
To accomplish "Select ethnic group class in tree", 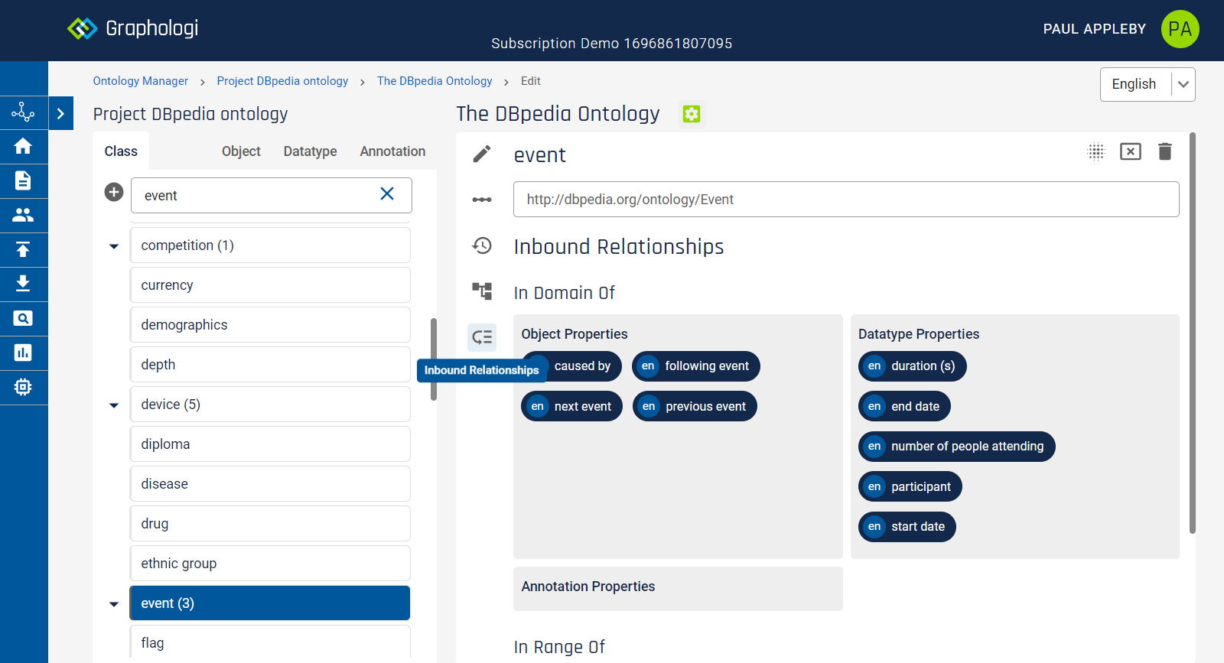I will tap(270, 564).
